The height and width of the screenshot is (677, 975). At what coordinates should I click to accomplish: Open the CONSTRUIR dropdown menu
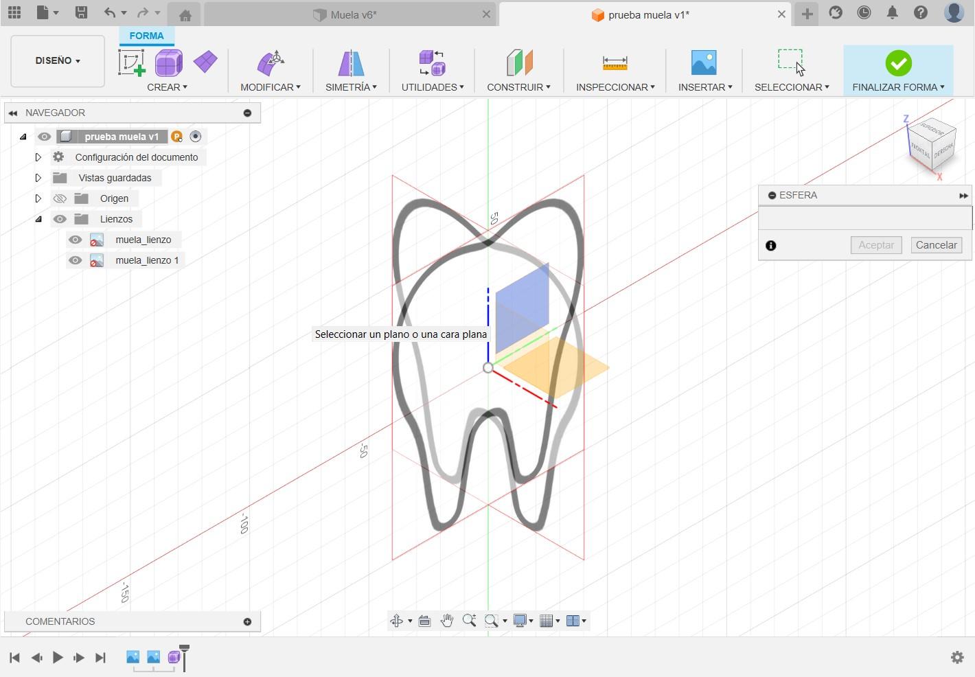pos(518,87)
